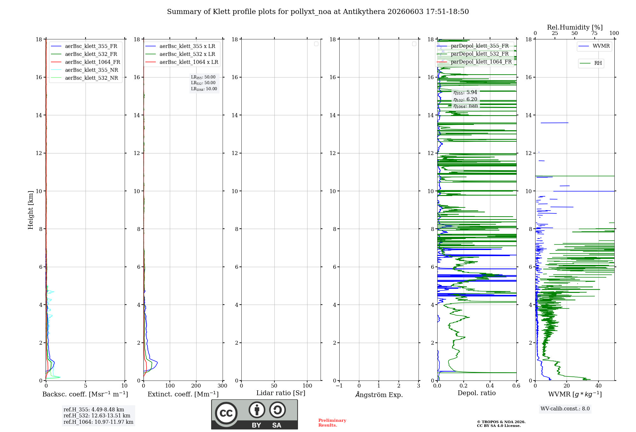This screenshot has width=636, height=432.
Task: Click the blue line swatch beside WVMR legend
Action: pyautogui.click(x=584, y=46)
